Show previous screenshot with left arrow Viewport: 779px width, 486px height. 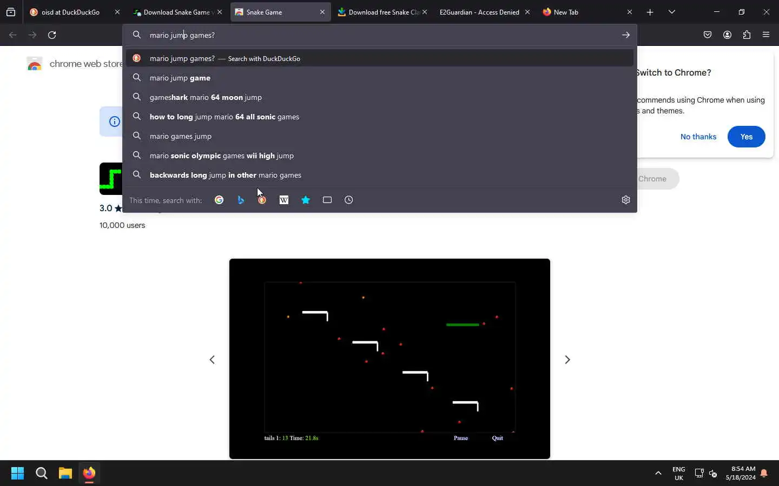[x=212, y=360]
